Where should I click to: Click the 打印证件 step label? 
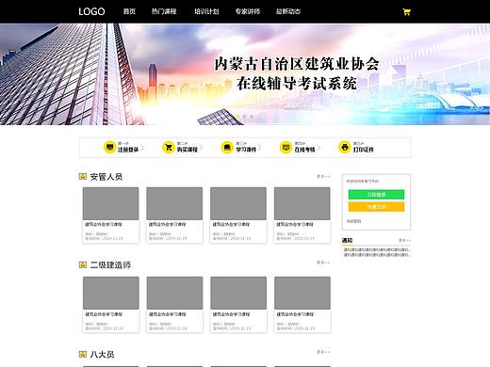[x=364, y=150]
